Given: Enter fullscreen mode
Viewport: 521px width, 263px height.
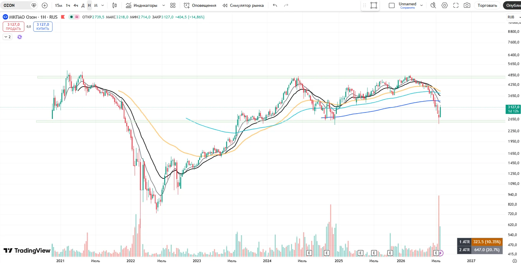Looking at the screenshot, I should [456, 5].
